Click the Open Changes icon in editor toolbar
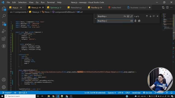Image resolution: width=175 pixels, height=98 pixels. tap(163, 7)
